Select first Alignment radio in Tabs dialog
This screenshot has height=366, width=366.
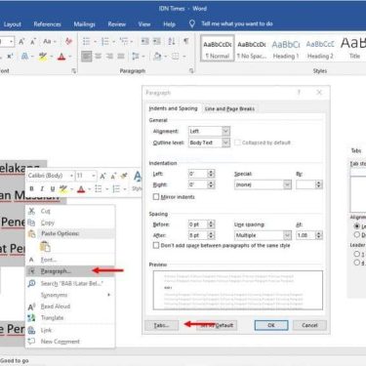coord(357,225)
